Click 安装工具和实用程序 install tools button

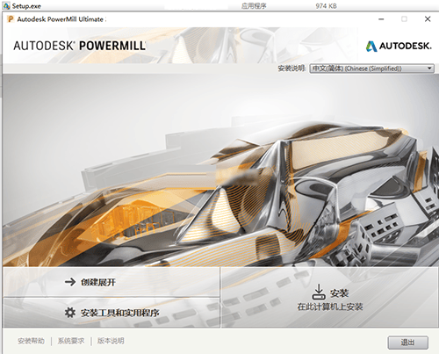click(x=112, y=313)
